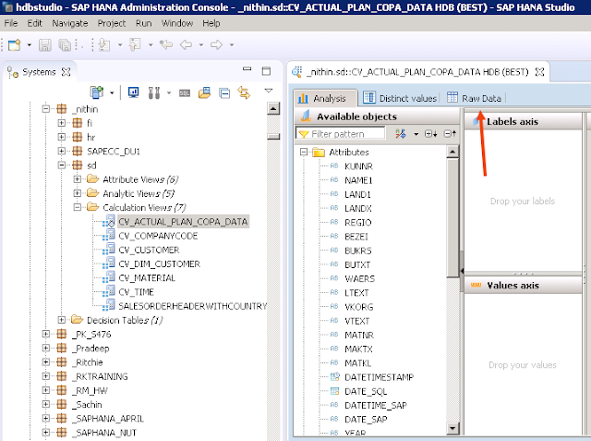The width and height of the screenshot is (591, 441).
Task: Click the DATE_SQL attribute icon
Action: click(x=334, y=391)
